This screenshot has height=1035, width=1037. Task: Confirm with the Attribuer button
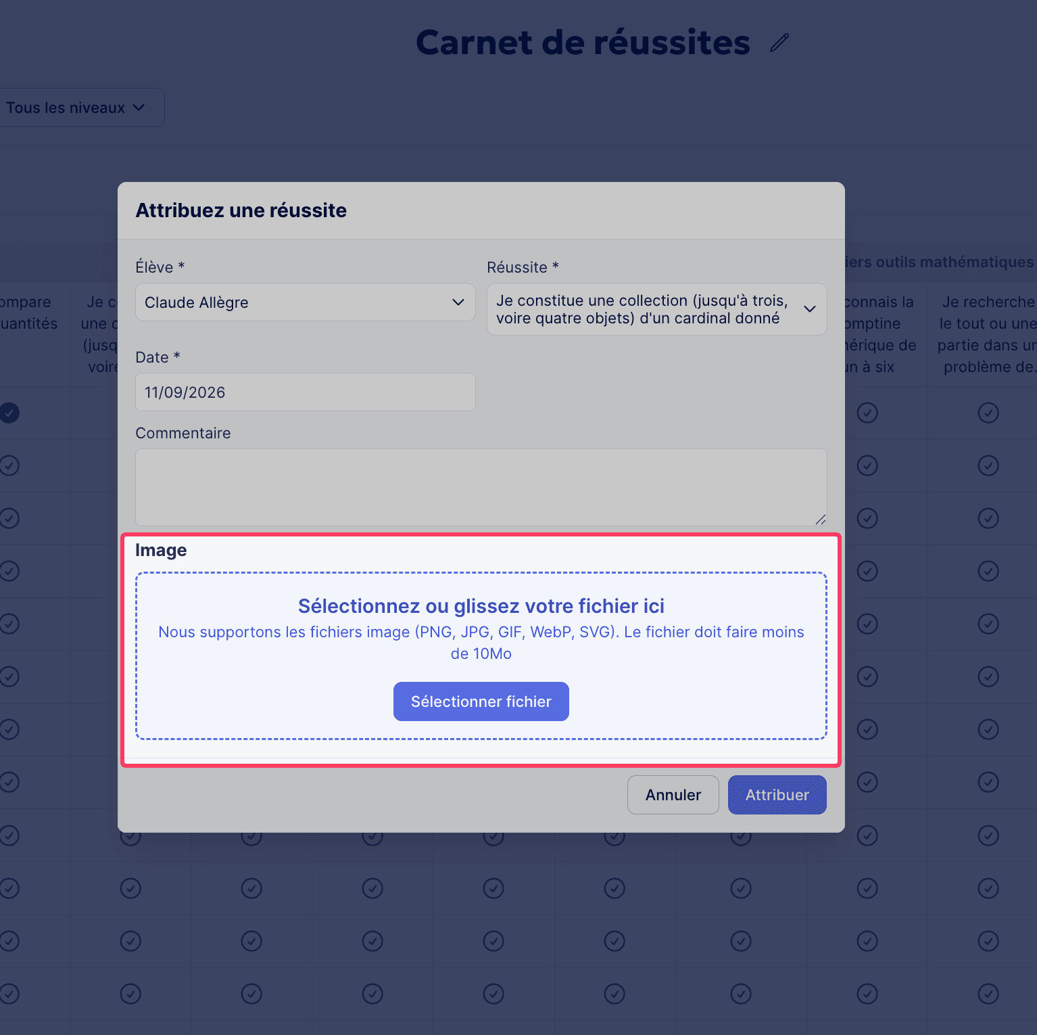coord(777,795)
